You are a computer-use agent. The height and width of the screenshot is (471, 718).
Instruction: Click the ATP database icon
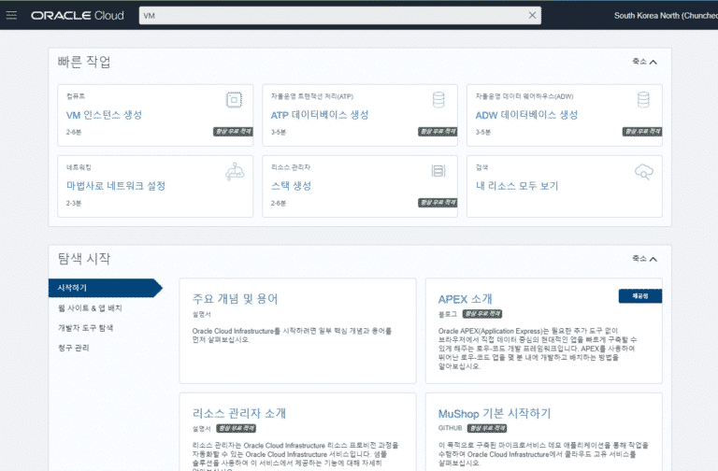pyautogui.click(x=438, y=99)
